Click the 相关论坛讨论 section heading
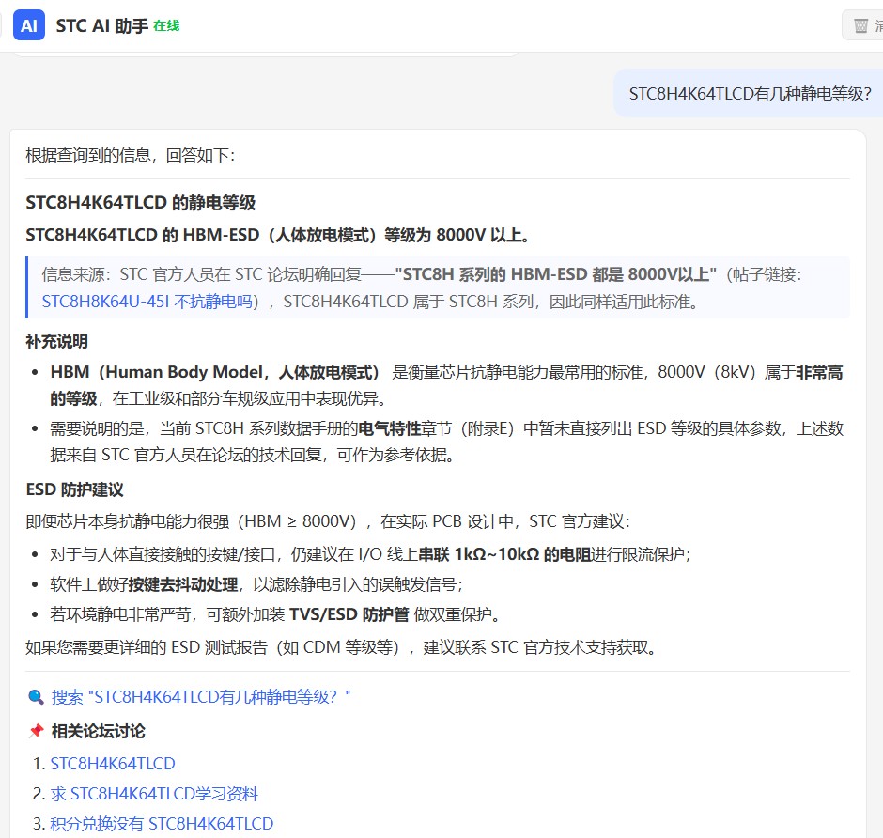 [98, 731]
